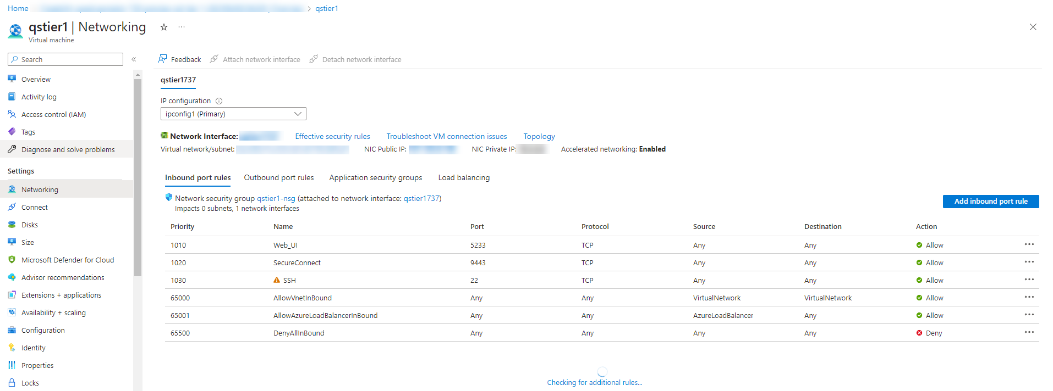The image size is (1053, 391).
Task: Switch to Load balancing tab
Action: [x=464, y=178]
